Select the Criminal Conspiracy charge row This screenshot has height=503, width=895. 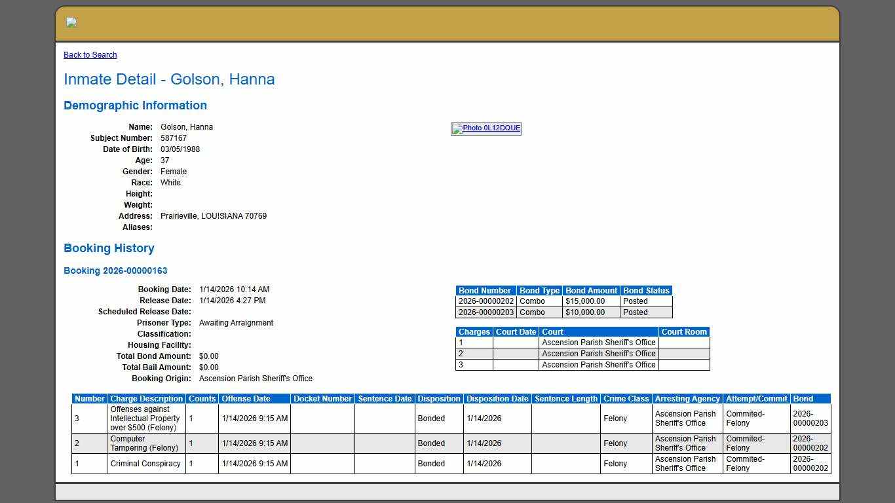145,464
